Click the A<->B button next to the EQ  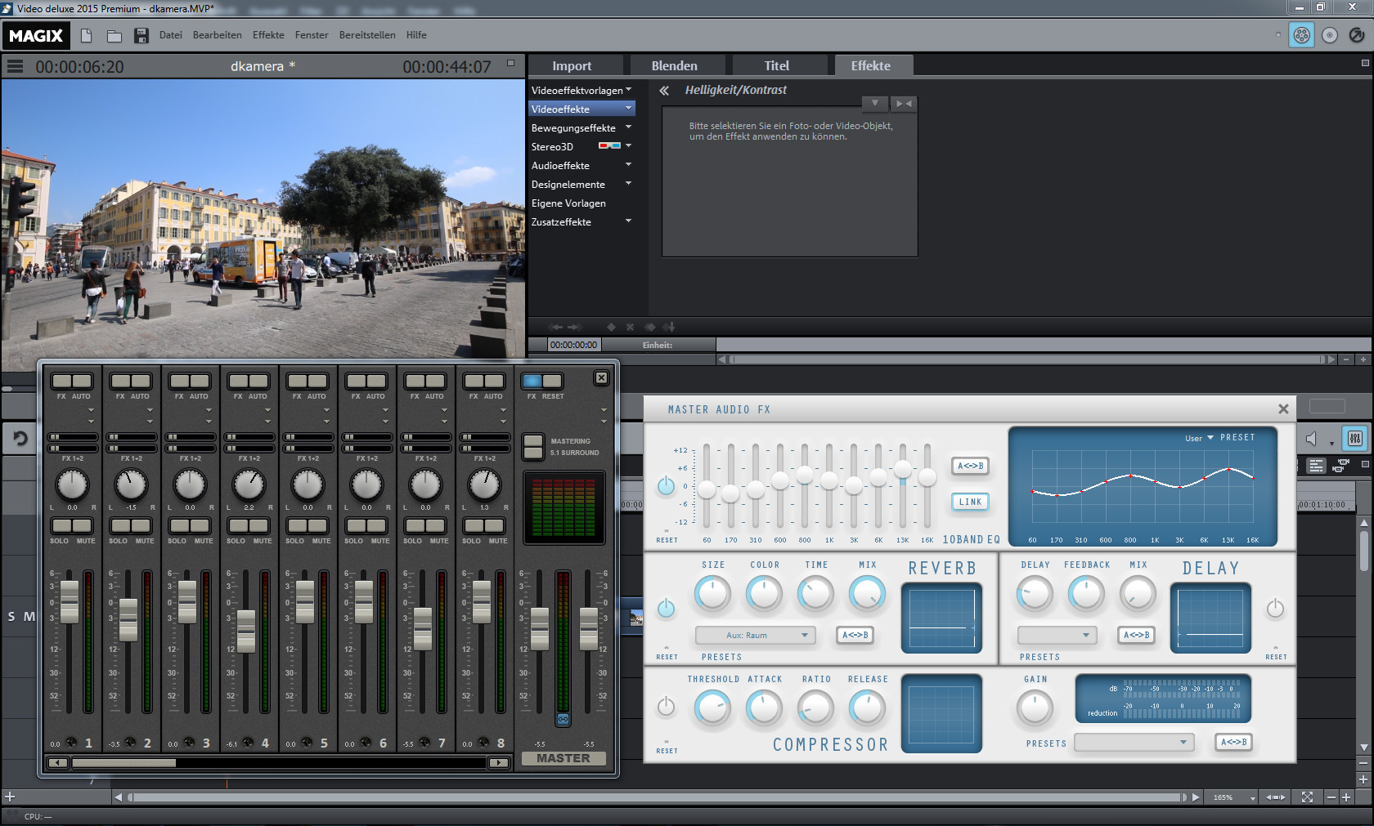point(970,467)
